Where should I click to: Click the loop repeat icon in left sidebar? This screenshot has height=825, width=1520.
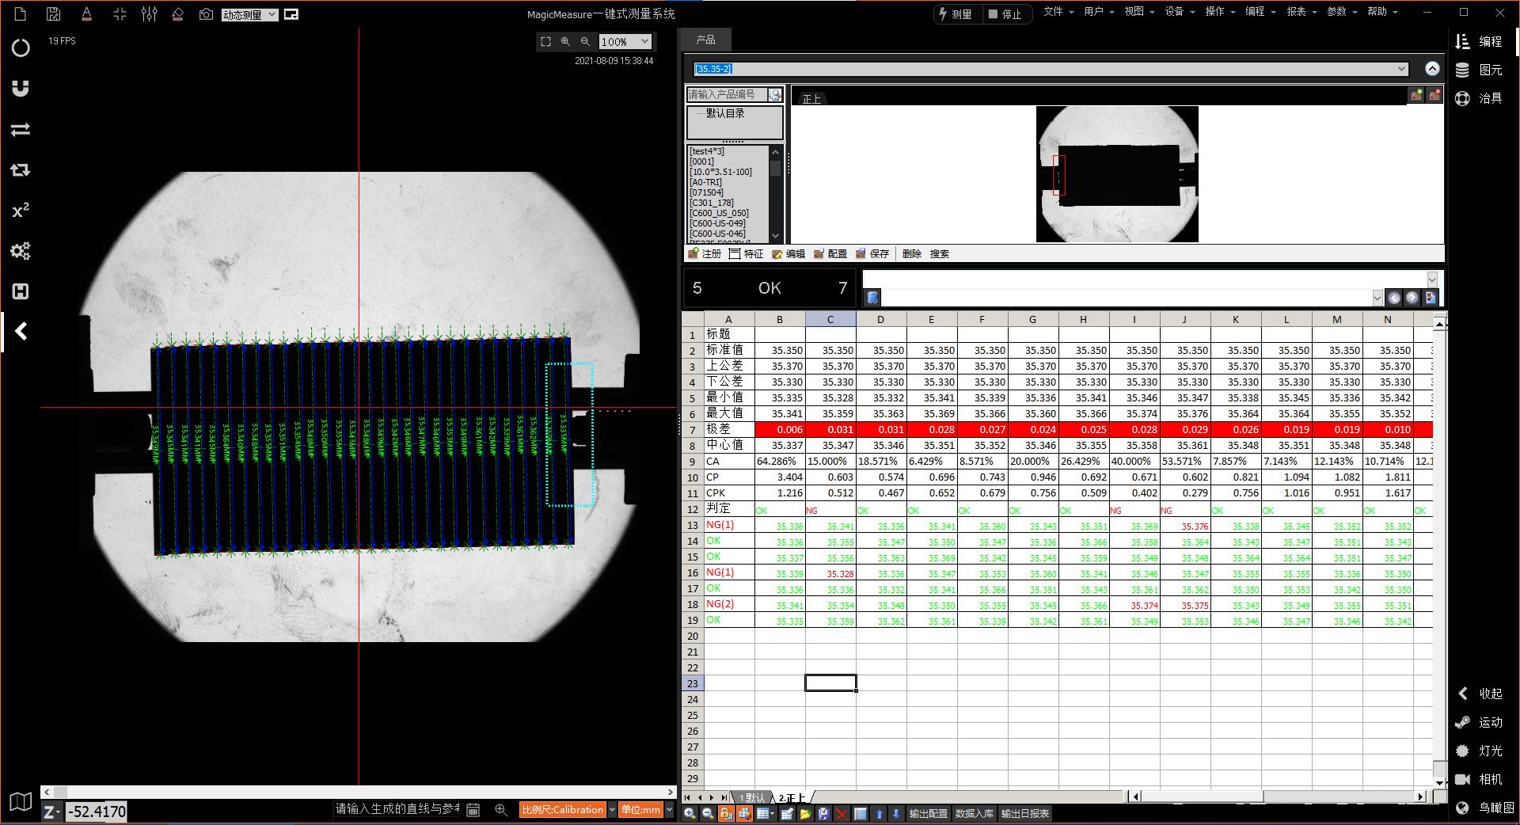point(21,169)
